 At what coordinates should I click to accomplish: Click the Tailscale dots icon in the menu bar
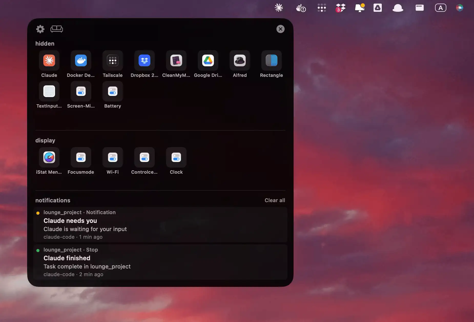click(322, 8)
